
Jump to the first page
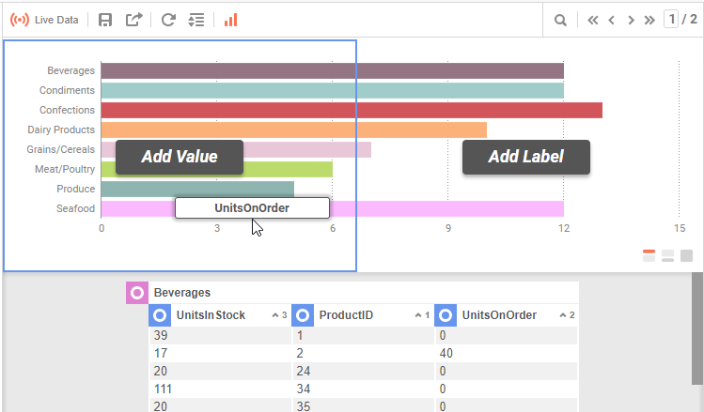point(592,20)
